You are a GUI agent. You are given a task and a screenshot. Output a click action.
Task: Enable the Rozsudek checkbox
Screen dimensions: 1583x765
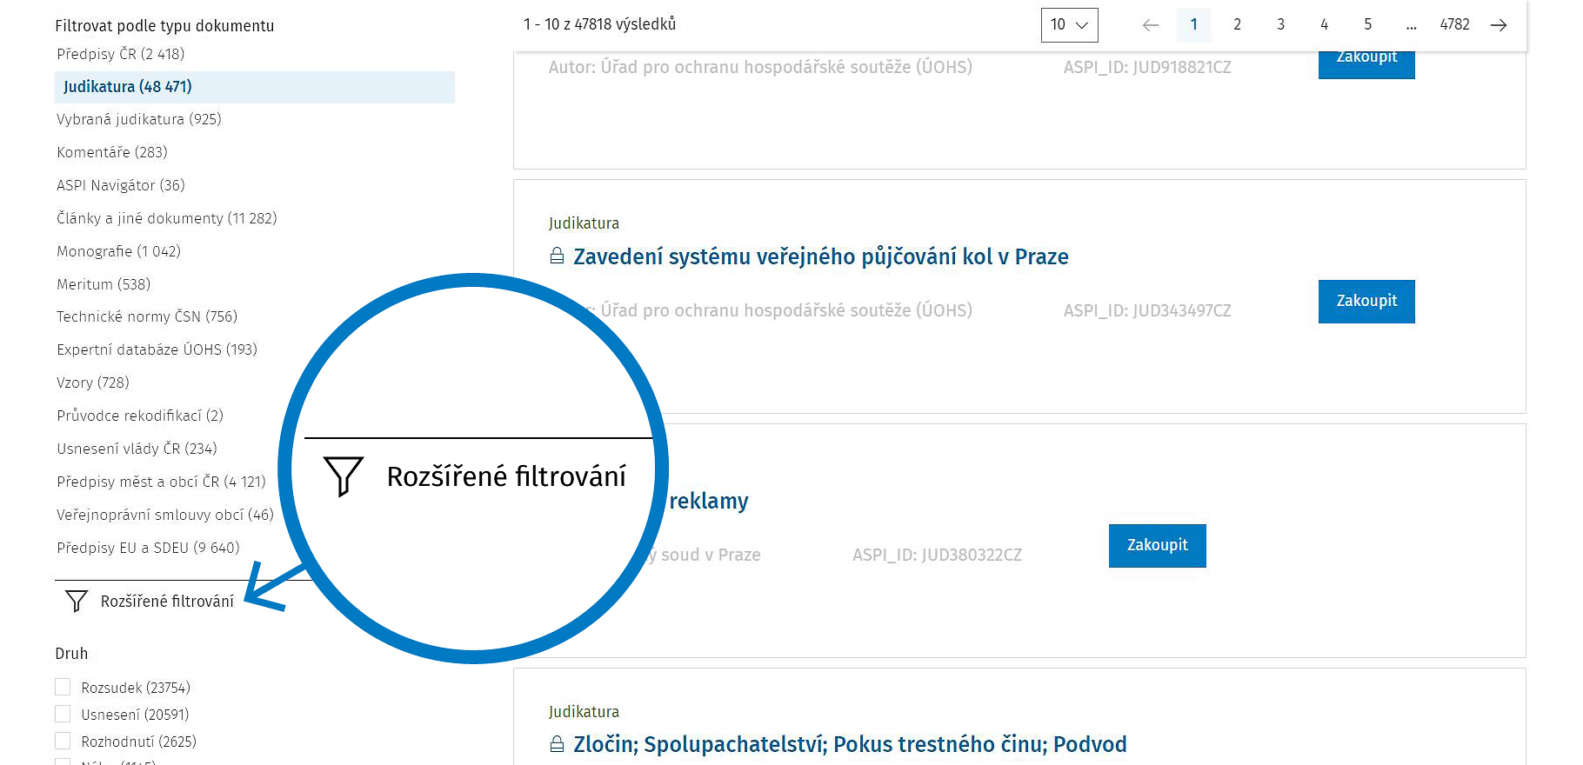pos(63,687)
